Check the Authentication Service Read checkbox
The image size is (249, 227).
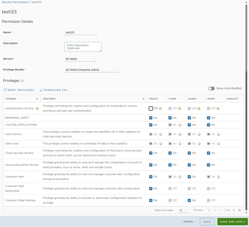click(151, 108)
